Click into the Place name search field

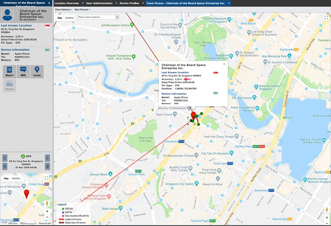pyautogui.click(x=96, y=17)
